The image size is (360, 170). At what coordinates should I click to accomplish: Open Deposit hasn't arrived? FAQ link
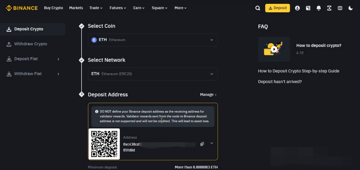280,82
